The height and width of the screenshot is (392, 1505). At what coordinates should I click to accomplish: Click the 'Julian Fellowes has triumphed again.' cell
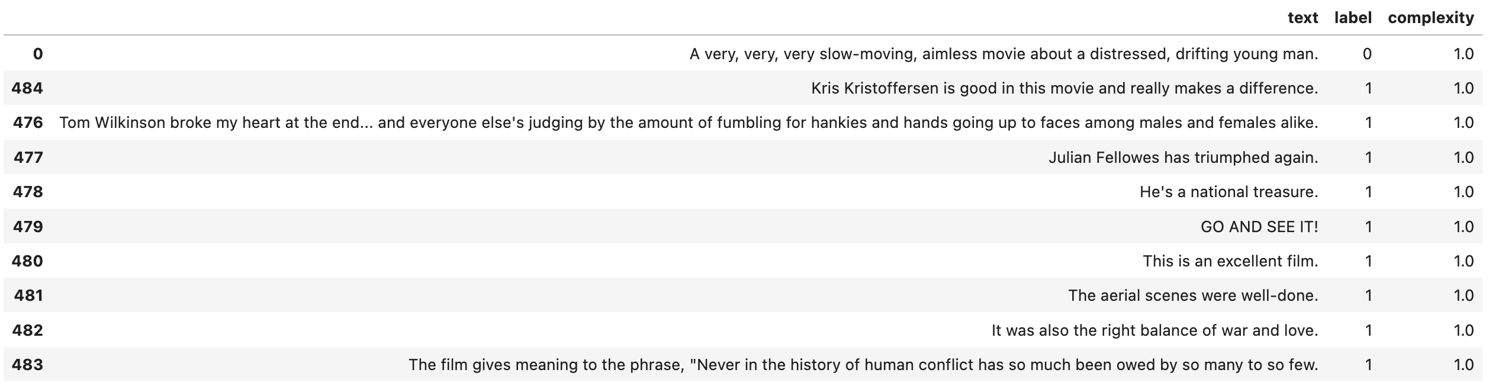click(x=1183, y=158)
